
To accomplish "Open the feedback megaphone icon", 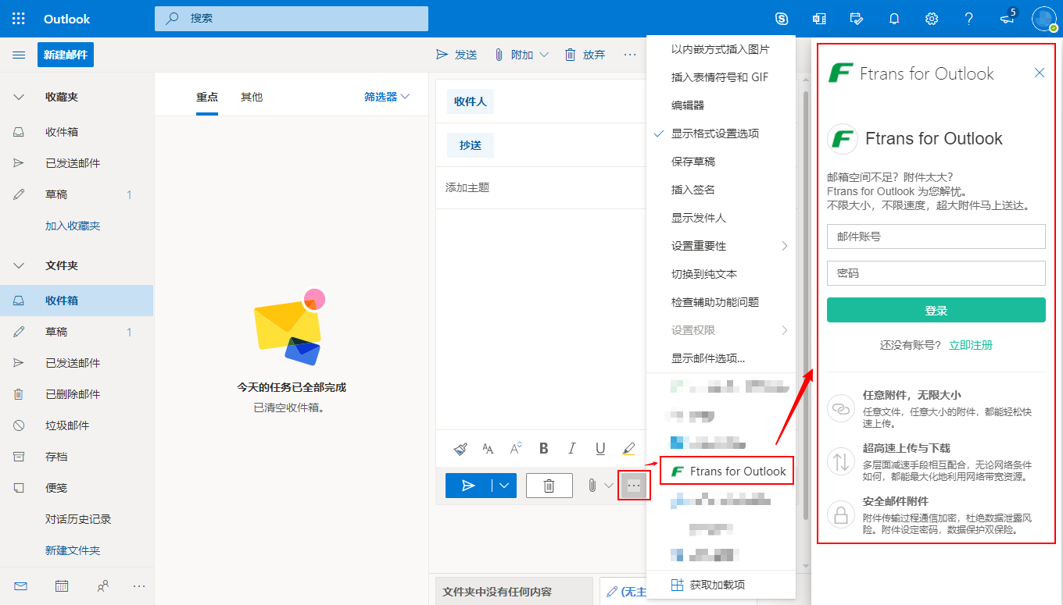I will [1008, 19].
